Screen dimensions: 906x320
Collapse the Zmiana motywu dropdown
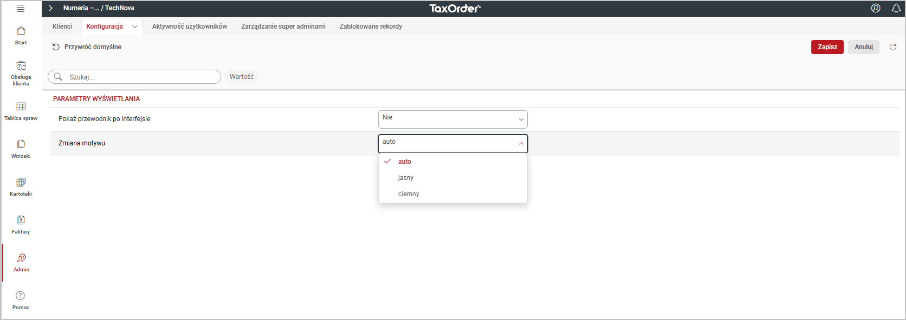point(521,144)
